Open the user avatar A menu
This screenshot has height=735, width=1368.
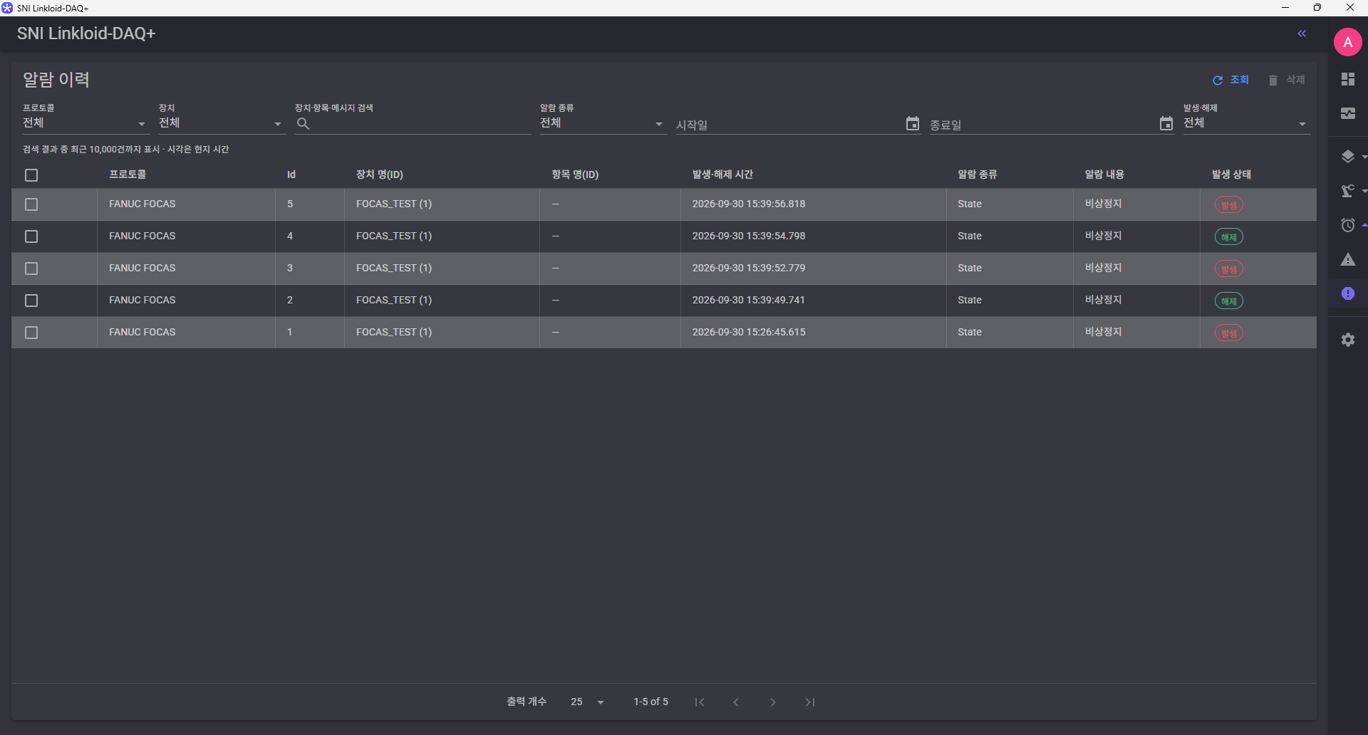click(1347, 42)
